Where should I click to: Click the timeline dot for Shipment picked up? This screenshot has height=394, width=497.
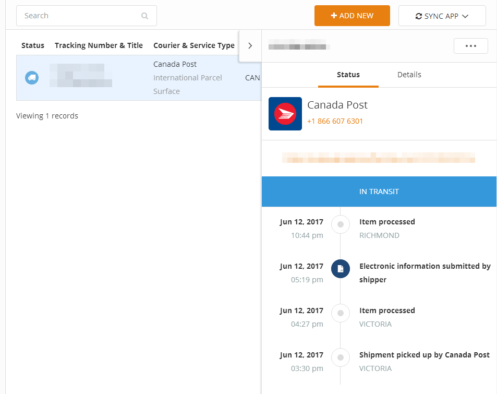click(341, 357)
